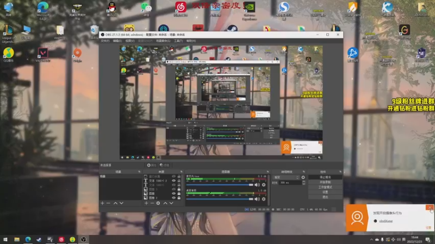The height and width of the screenshot is (244, 435).
Task: Open the 编辑(E) menu
Action: point(117,41)
